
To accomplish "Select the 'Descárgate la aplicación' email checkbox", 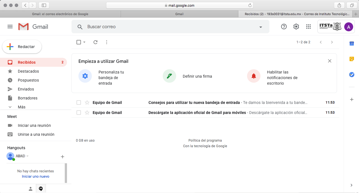I will [x=79, y=113].
